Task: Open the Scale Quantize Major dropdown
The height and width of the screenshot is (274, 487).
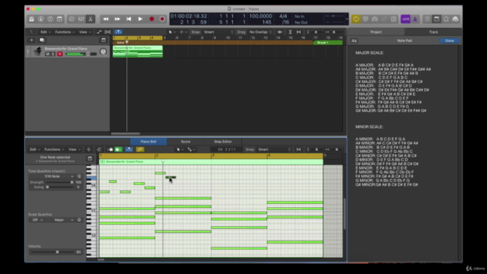Action: pyautogui.click(x=61, y=220)
